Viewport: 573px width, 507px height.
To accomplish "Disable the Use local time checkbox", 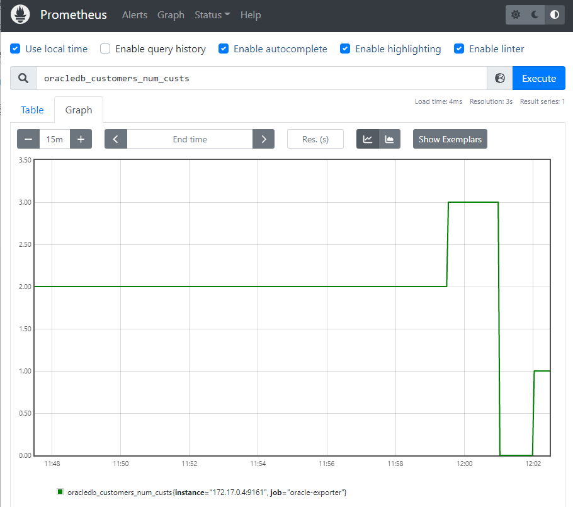I will [x=15, y=48].
